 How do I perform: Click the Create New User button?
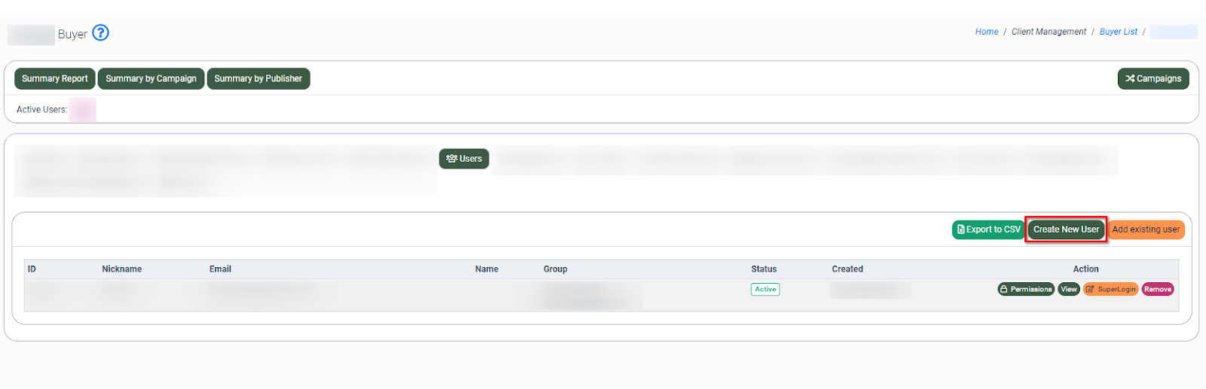point(1066,229)
